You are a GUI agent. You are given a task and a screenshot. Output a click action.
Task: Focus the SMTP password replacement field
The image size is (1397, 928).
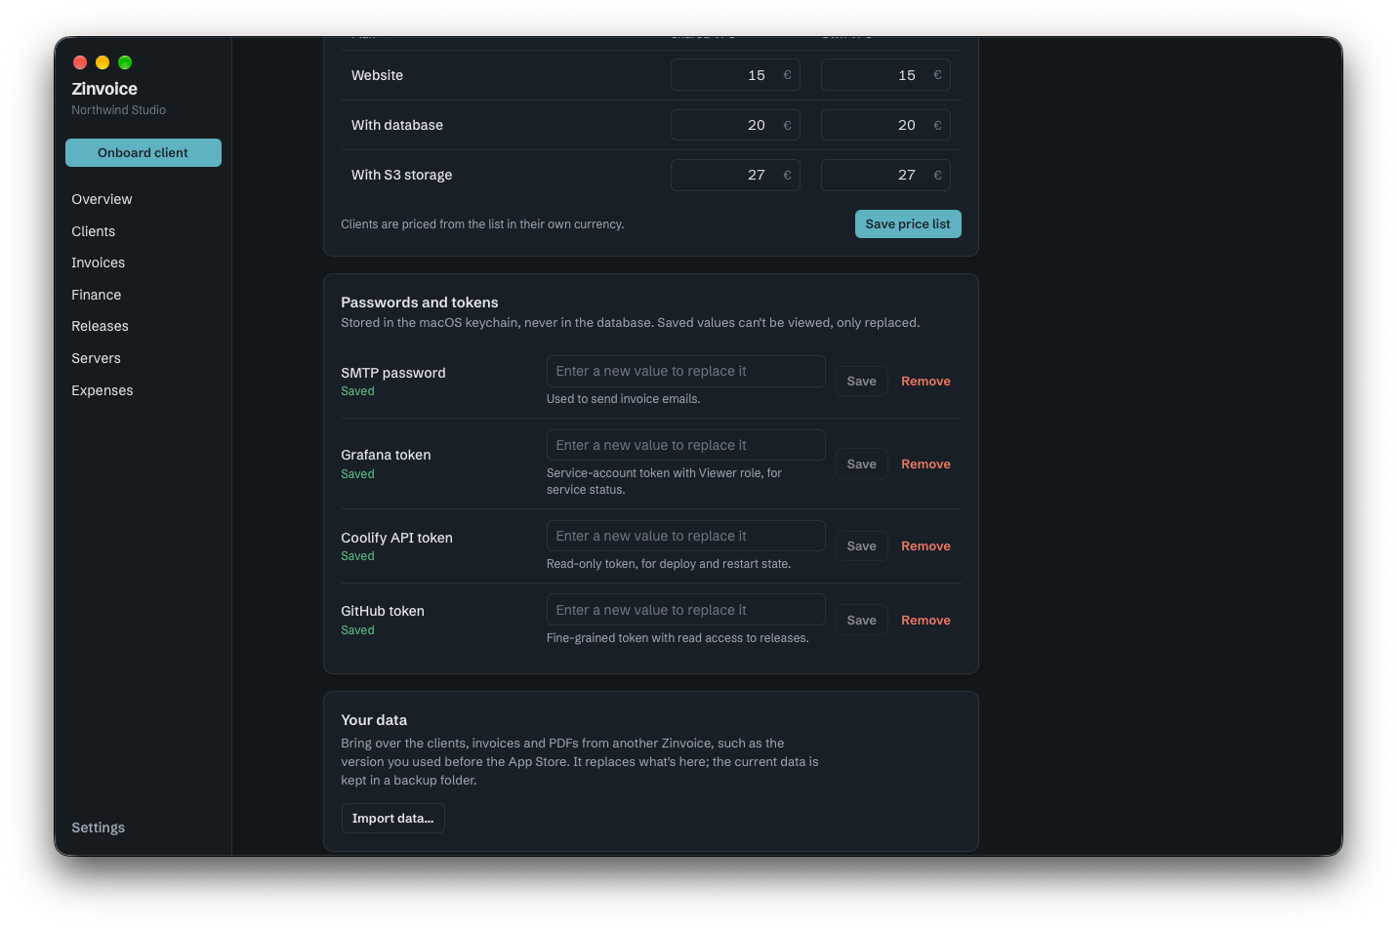click(x=685, y=371)
